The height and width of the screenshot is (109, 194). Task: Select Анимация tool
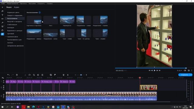coord(11,28)
